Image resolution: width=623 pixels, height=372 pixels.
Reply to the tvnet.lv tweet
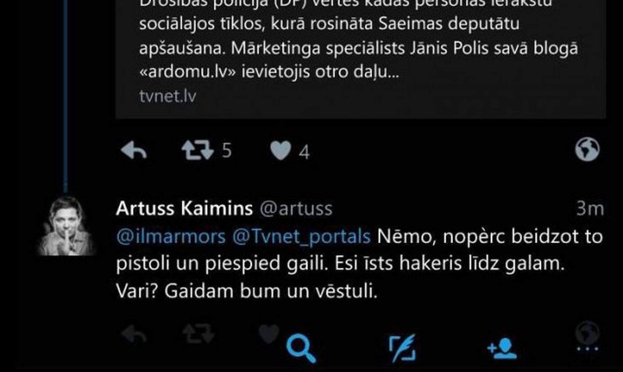[x=134, y=151]
